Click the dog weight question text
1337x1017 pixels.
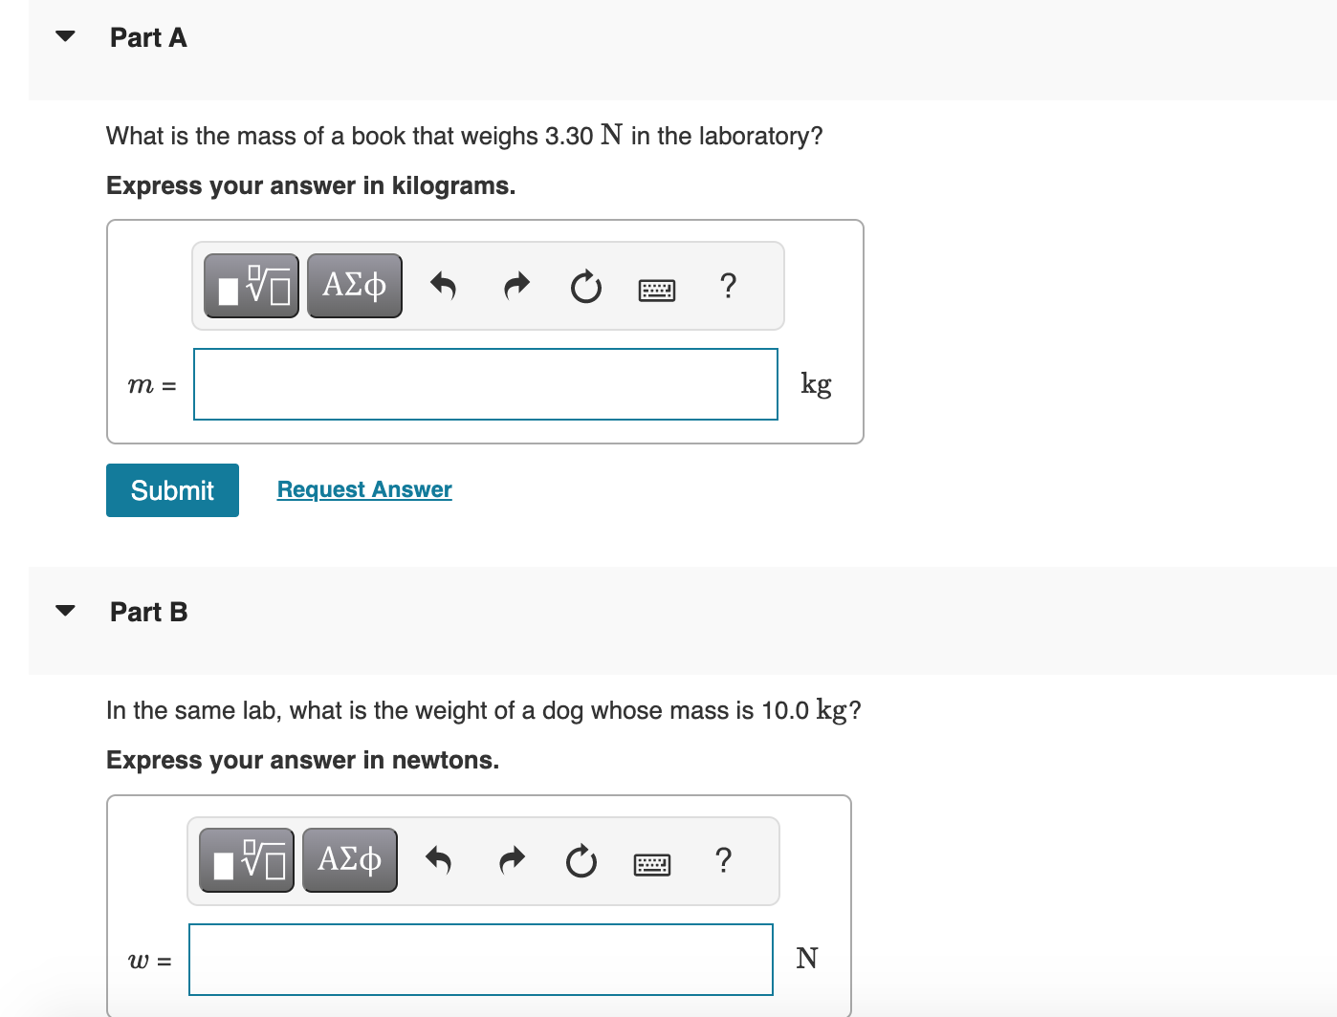click(x=484, y=710)
